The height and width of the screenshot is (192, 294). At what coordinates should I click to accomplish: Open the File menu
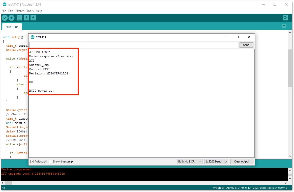coord(4,11)
